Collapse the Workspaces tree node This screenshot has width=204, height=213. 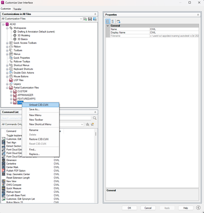click(7, 28)
